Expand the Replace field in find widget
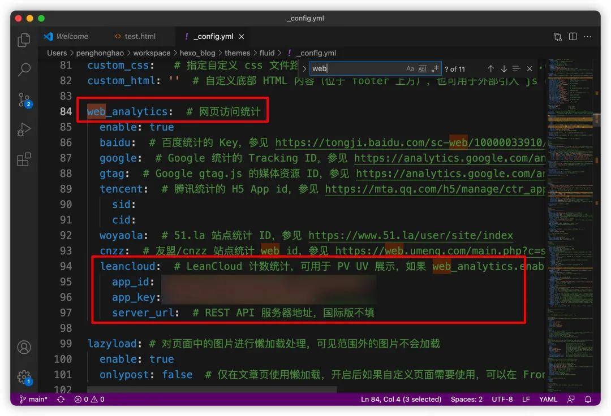Viewport: 611px width, 416px height. (304, 69)
